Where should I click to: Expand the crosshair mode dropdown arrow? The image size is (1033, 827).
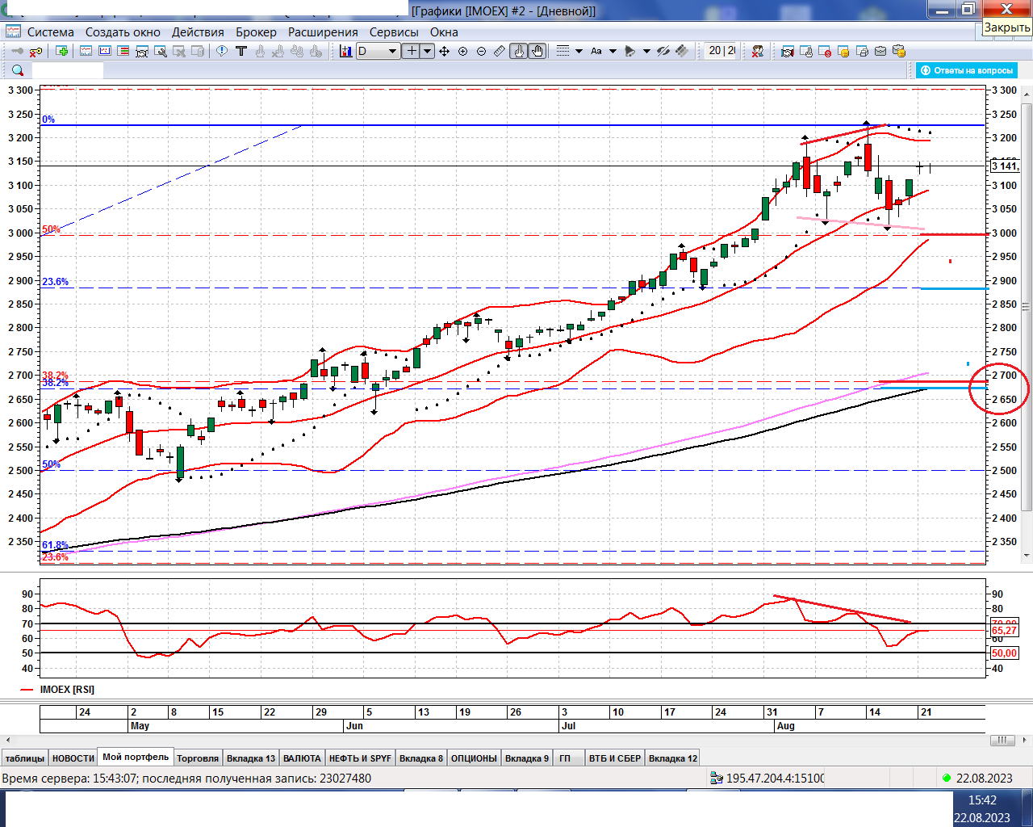428,51
